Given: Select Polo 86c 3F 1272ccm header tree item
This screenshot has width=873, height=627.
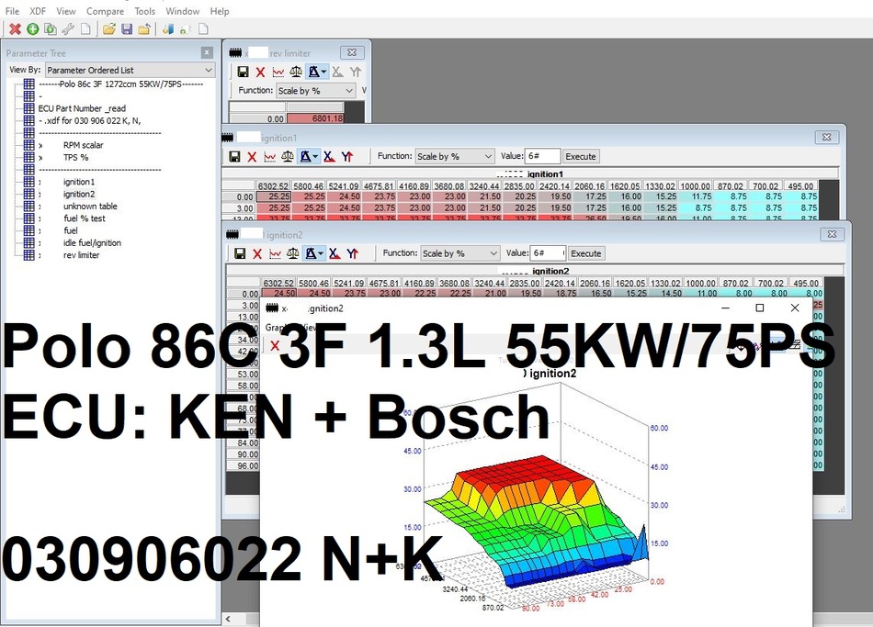Looking at the screenshot, I should tap(120, 84).
